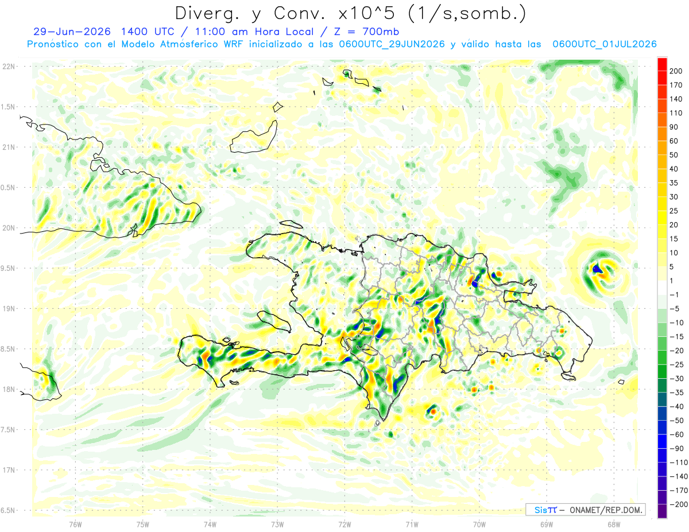Click the '21N' latitude label
This screenshot has height=532, width=689.
tap(9, 147)
